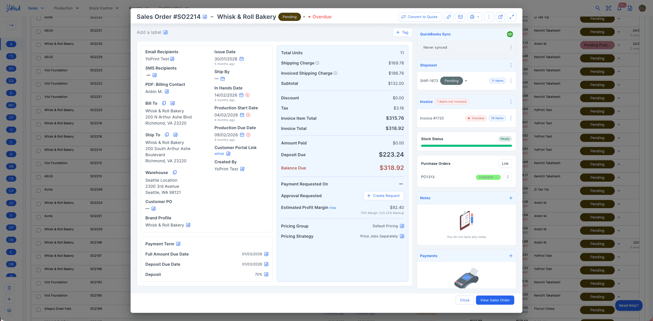Close the sales order dialog
Image resolution: width=653 pixels, height=321 pixels.
[464, 300]
